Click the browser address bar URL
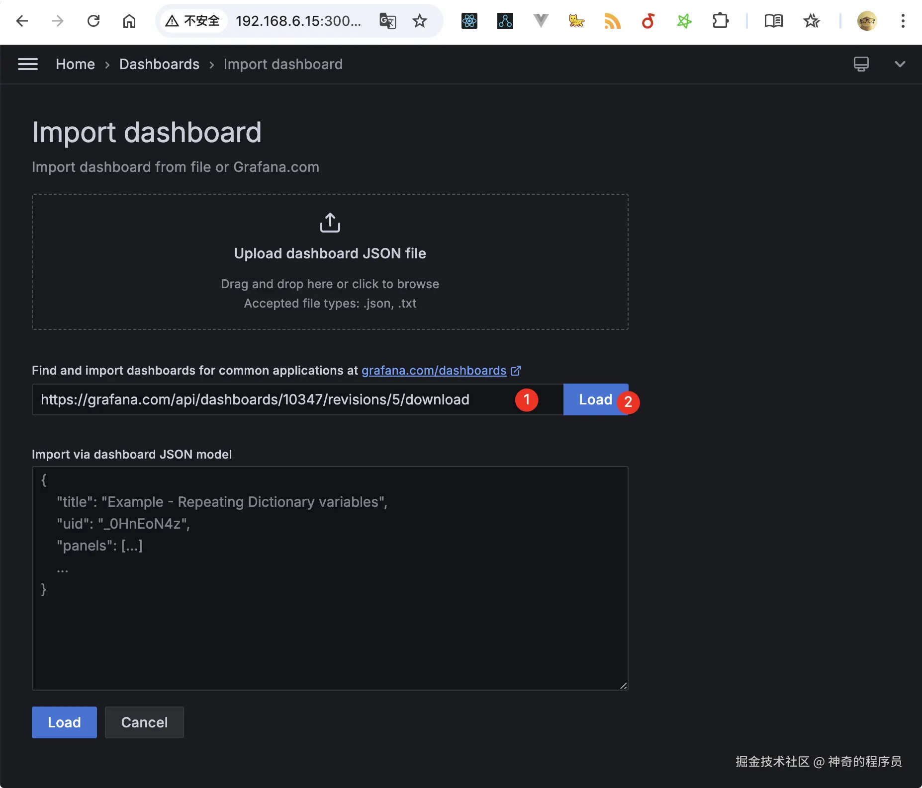922x788 pixels. coord(298,21)
